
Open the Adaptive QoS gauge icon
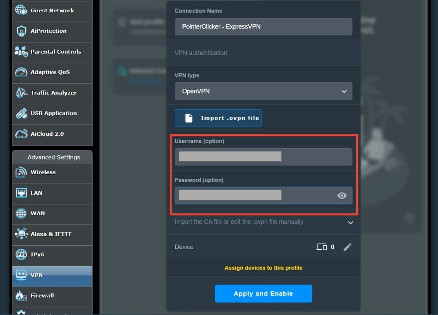tap(21, 72)
